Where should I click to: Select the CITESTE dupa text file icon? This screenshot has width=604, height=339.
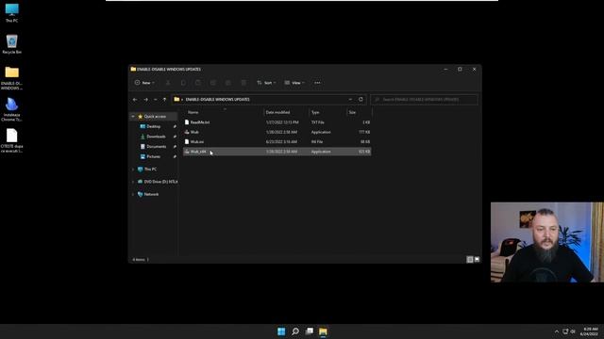(11, 141)
